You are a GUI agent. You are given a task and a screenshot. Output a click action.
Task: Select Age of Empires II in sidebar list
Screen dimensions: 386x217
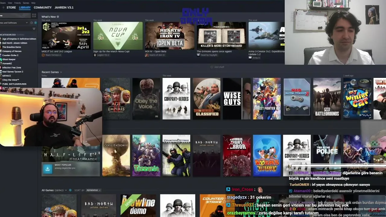tap(19, 39)
